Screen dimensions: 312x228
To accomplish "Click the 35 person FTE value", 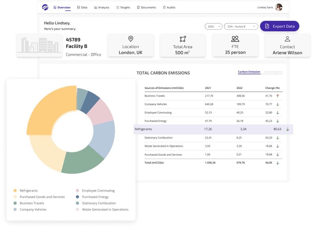I will [x=235, y=52].
